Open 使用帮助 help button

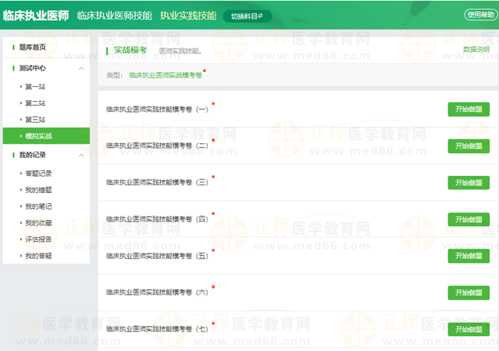click(479, 15)
